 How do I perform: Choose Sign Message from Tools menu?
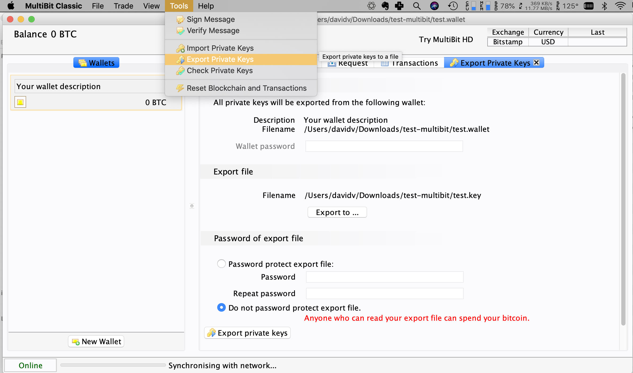[241, 19]
